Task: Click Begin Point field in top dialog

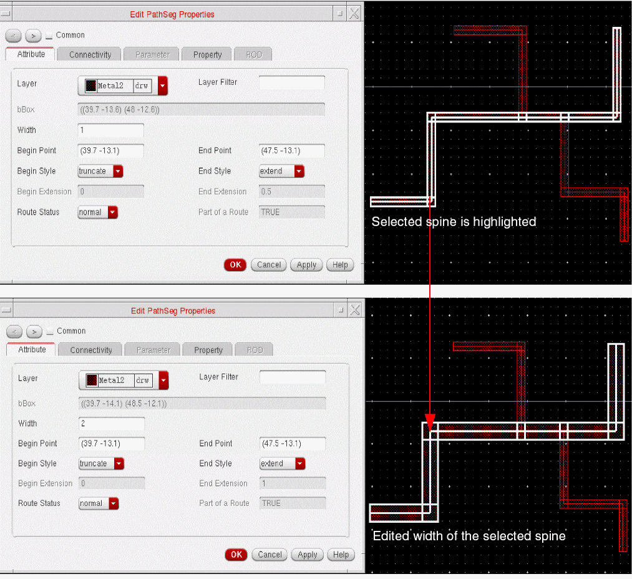Action: (110, 151)
